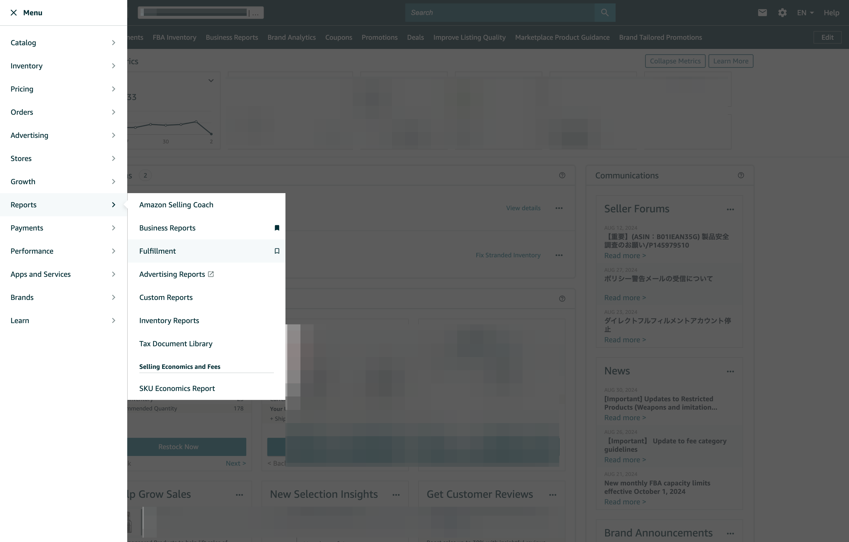Close the Menu panel with the X icon
The width and height of the screenshot is (849, 542).
tap(14, 13)
